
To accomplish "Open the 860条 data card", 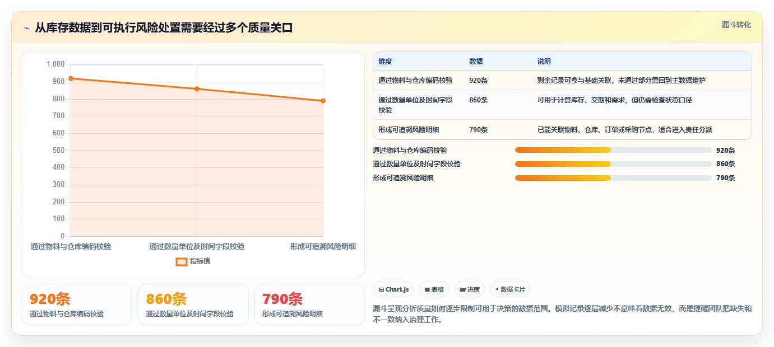I will pos(193,304).
